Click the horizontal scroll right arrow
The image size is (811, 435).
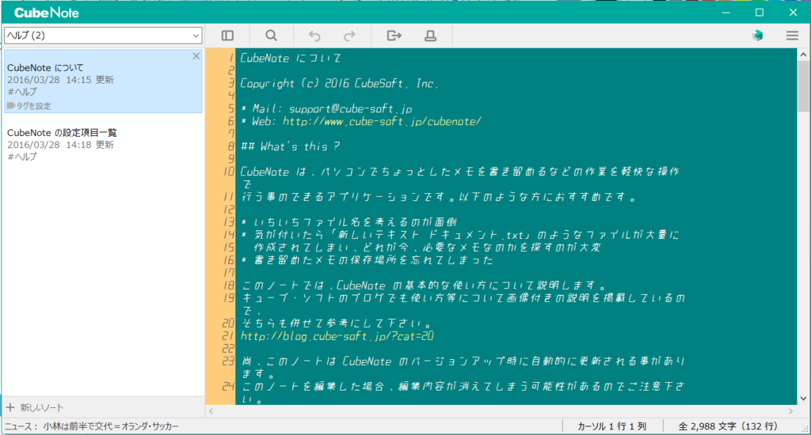(x=790, y=411)
